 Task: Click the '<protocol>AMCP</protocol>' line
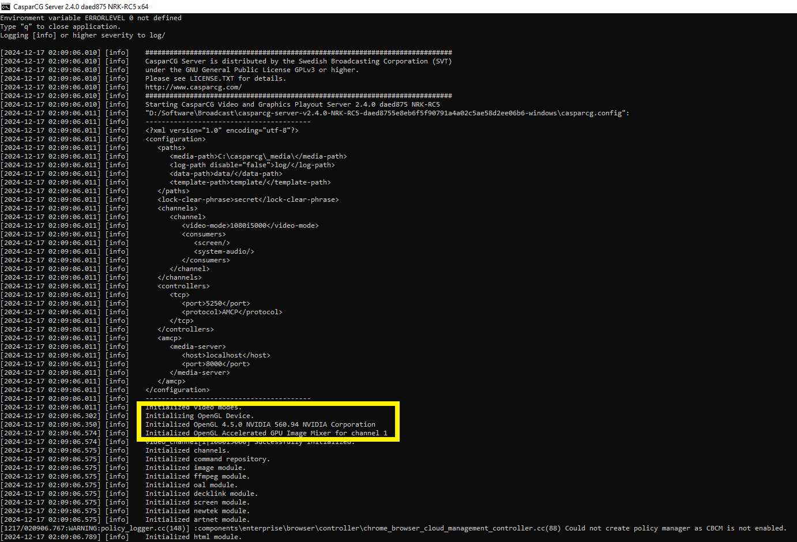point(232,312)
